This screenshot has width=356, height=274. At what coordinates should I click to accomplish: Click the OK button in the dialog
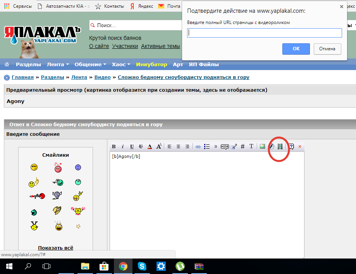click(296, 49)
